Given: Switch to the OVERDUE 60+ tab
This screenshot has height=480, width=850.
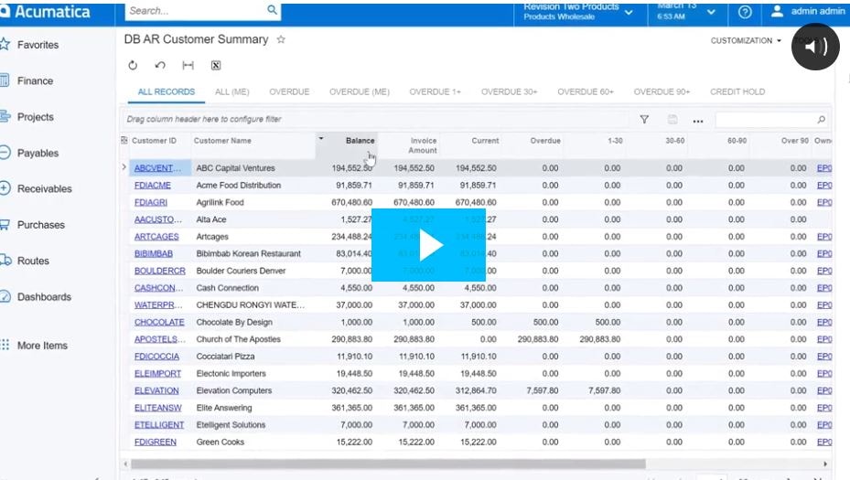Looking at the screenshot, I should point(586,92).
